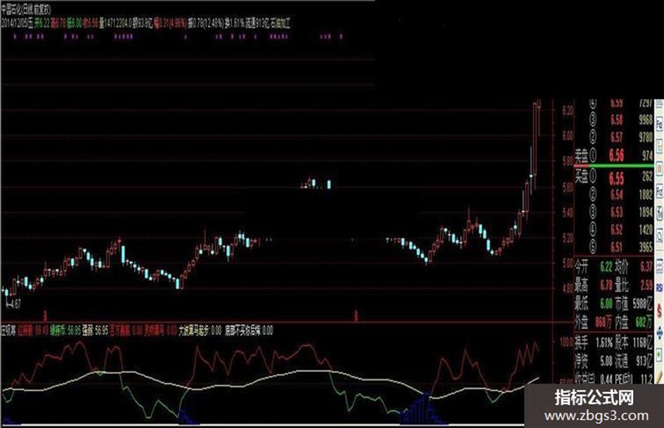Click sell level 2 price 6.57
Image resolution: width=664 pixels, height=428 pixels.
pyautogui.click(x=617, y=137)
